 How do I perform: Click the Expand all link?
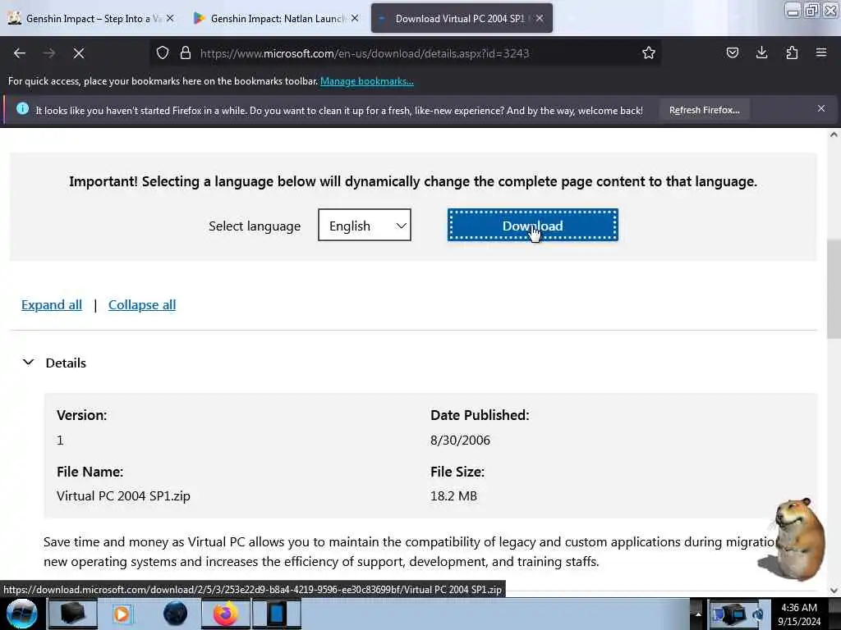(x=52, y=305)
